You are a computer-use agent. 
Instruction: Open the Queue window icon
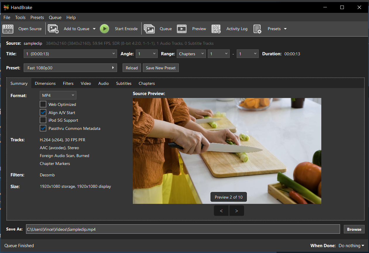click(x=149, y=29)
